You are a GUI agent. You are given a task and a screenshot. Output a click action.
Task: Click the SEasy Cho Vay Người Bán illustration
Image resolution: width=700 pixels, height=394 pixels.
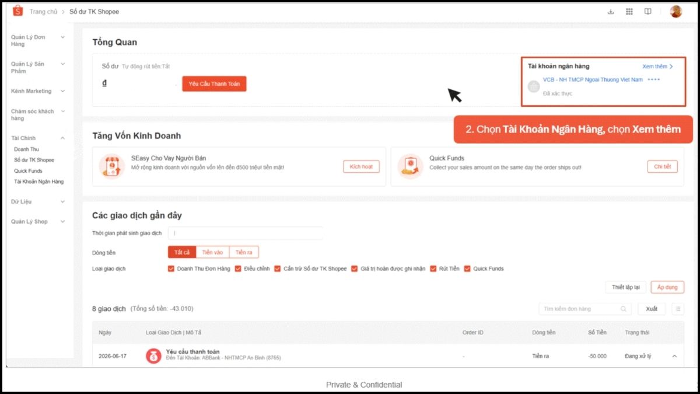(111, 166)
